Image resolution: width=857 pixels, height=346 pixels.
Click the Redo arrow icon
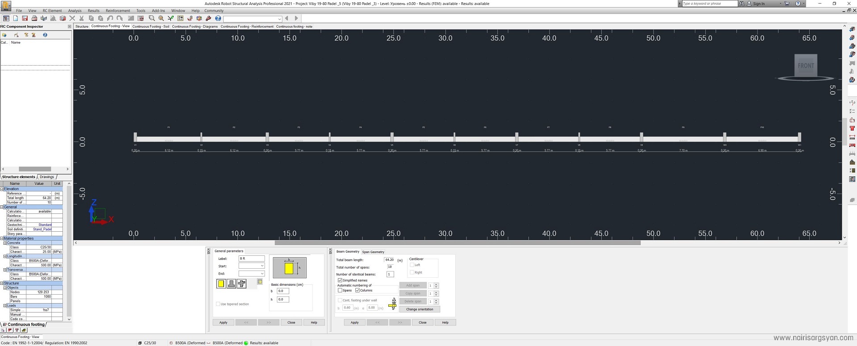coord(120,18)
